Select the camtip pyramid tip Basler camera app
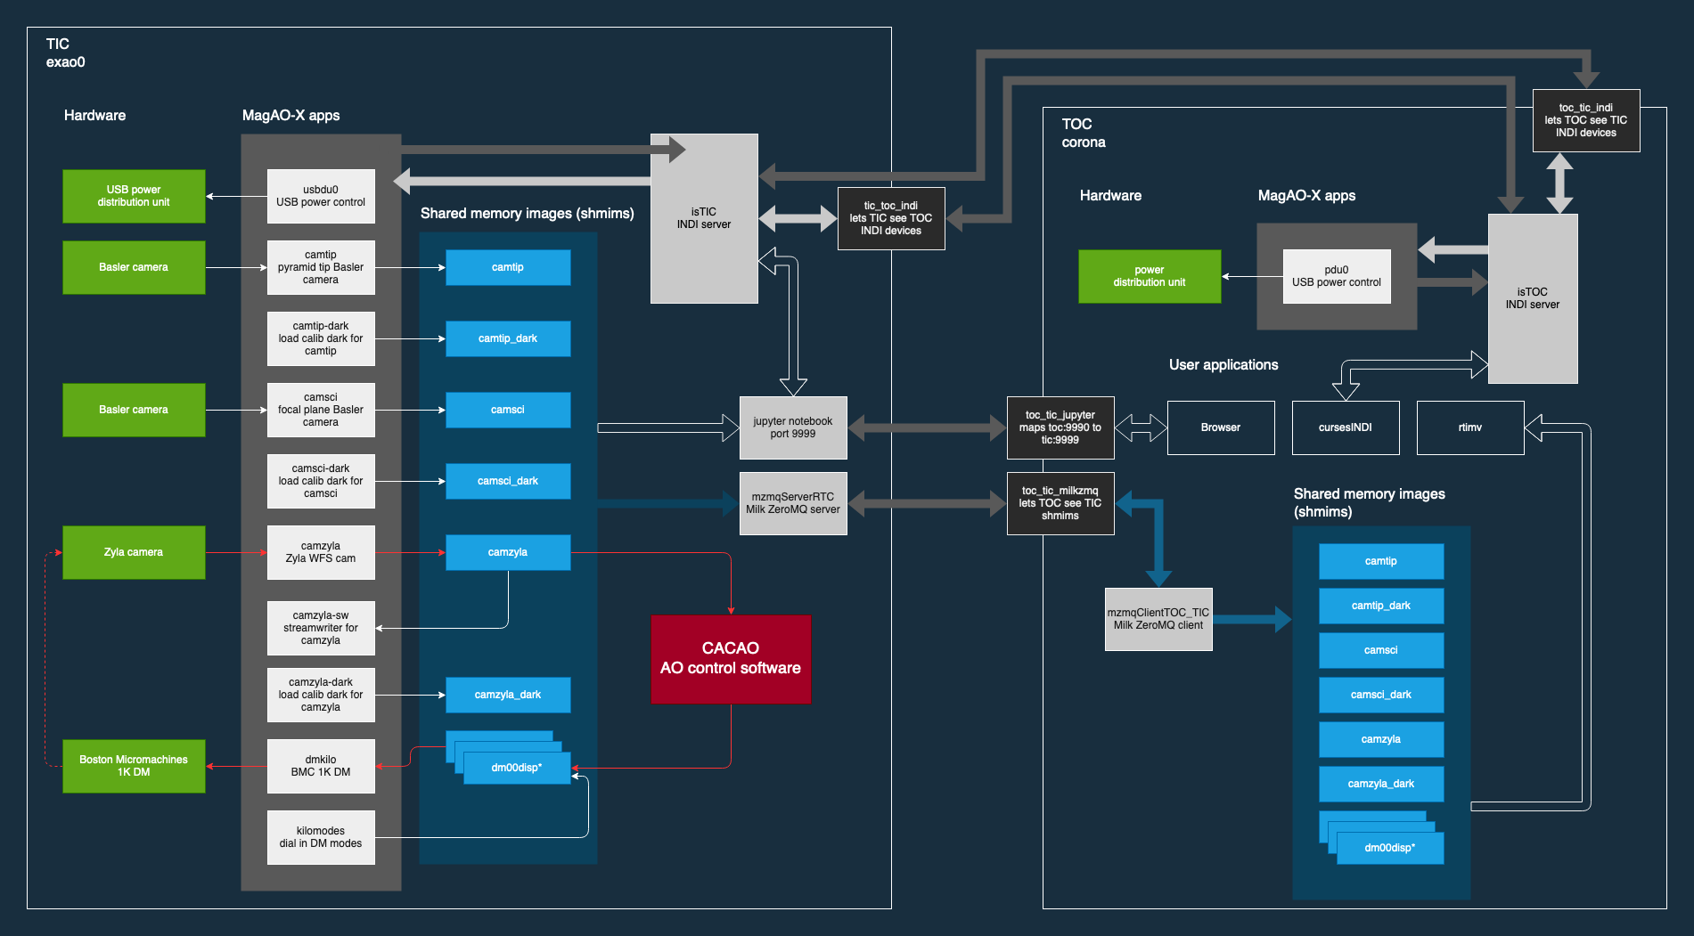This screenshot has height=936, width=1694. point(321,267)
